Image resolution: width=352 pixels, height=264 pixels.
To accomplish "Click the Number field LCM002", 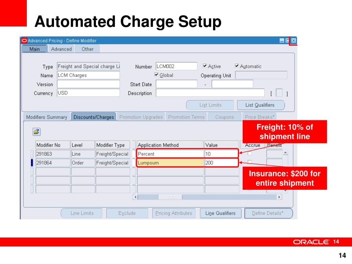I will click(x=176, y=66).
